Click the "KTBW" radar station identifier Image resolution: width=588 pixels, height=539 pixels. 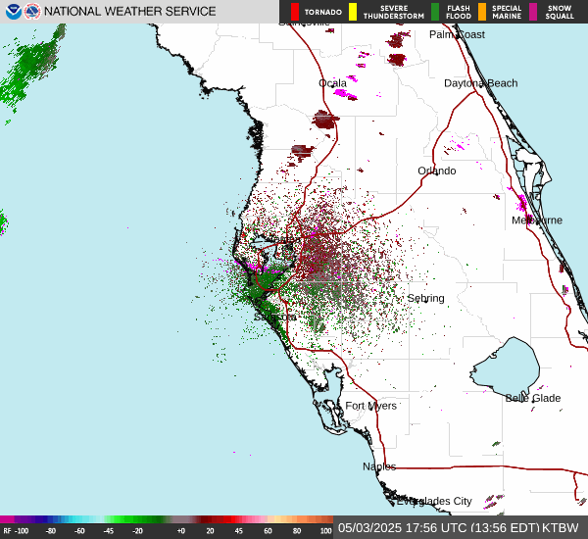tap(561, 528)
